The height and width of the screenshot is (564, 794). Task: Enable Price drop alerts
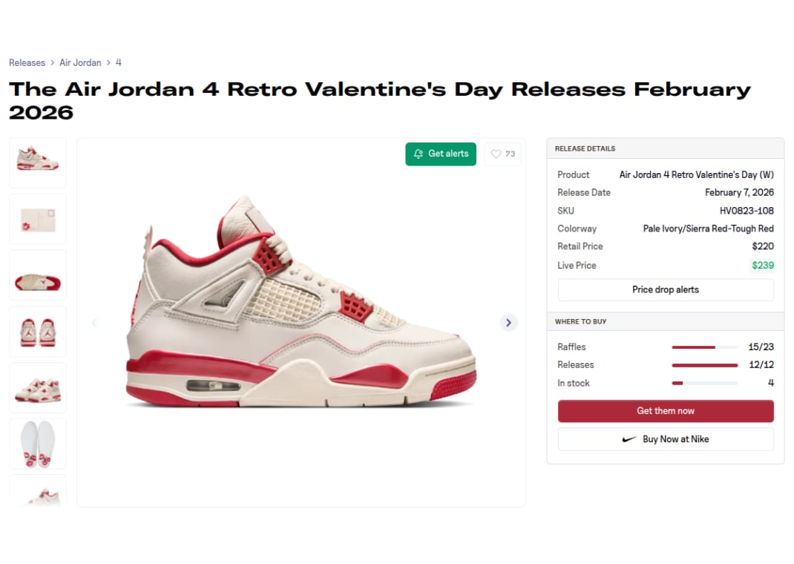pos(665,289)
